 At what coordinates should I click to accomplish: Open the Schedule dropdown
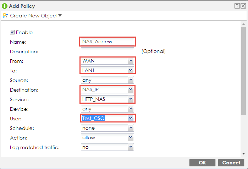pos(131,127)
